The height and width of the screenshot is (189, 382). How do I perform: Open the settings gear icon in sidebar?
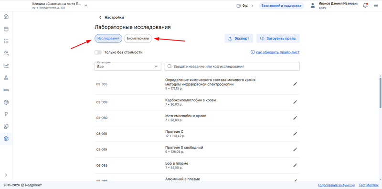click(x=6, y=139)
